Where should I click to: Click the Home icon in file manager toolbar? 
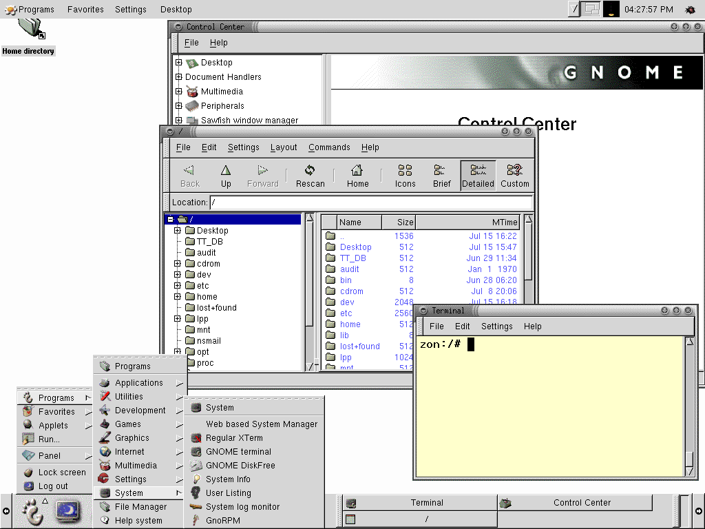pos(357,176)
